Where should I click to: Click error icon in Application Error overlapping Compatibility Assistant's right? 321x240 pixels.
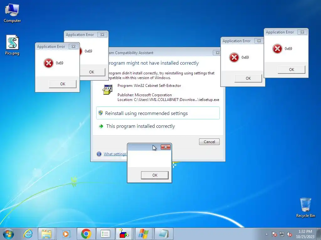tap(234, 57)
